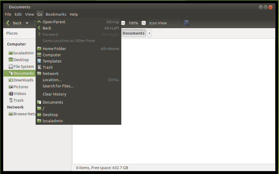Choose Search for Files menu entry
This screenshot has width=279, height=174.
tap(58, 86)
